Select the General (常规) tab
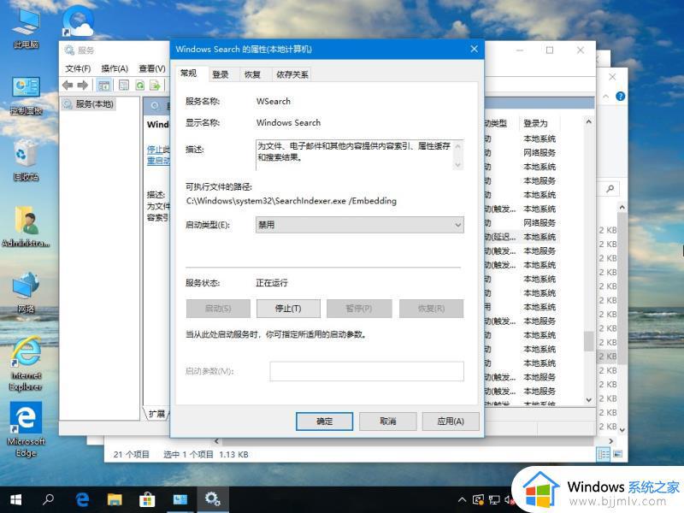This screenshot has height=513, width=684. [188, 74]
